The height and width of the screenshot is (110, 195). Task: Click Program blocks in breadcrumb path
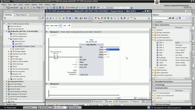coord(117,11)
